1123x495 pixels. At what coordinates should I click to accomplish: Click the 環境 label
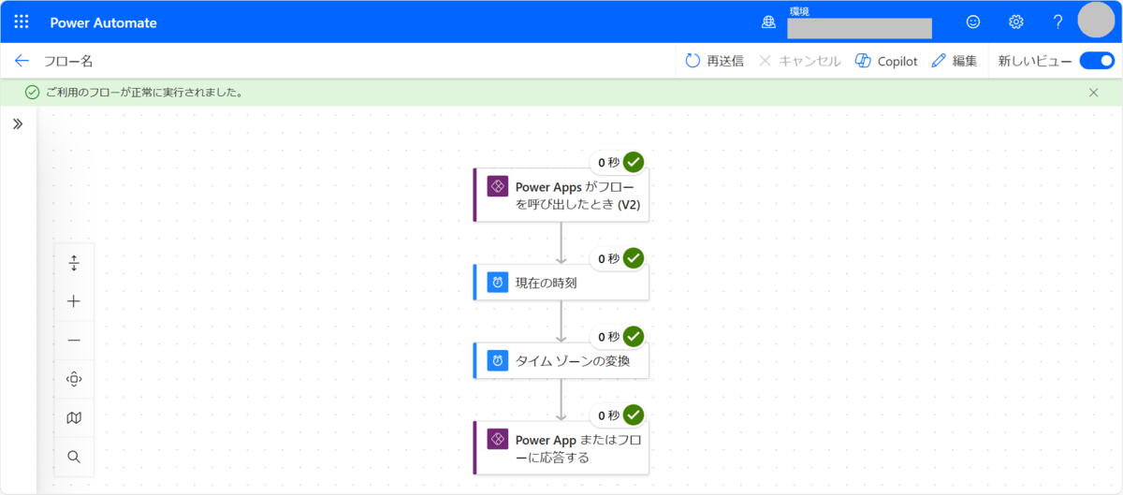799,11
